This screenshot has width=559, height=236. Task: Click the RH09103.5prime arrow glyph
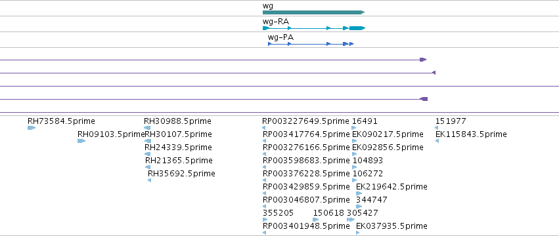click(81, 141)
